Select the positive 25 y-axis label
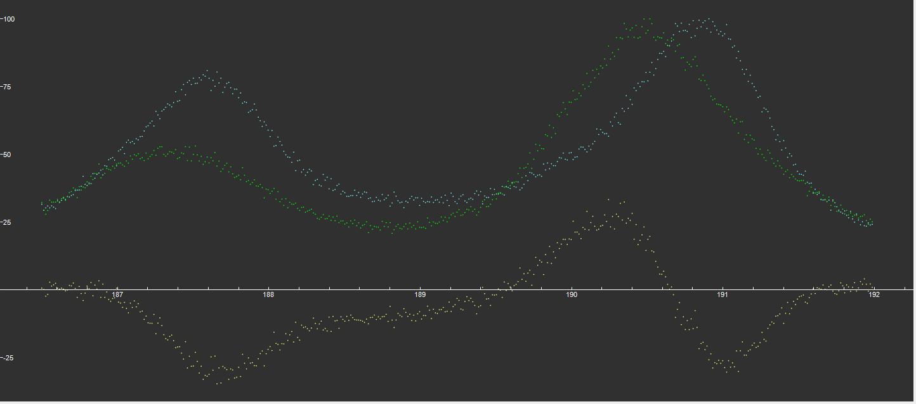This screenshot has height=404, width=916. (x=7, y=222)
